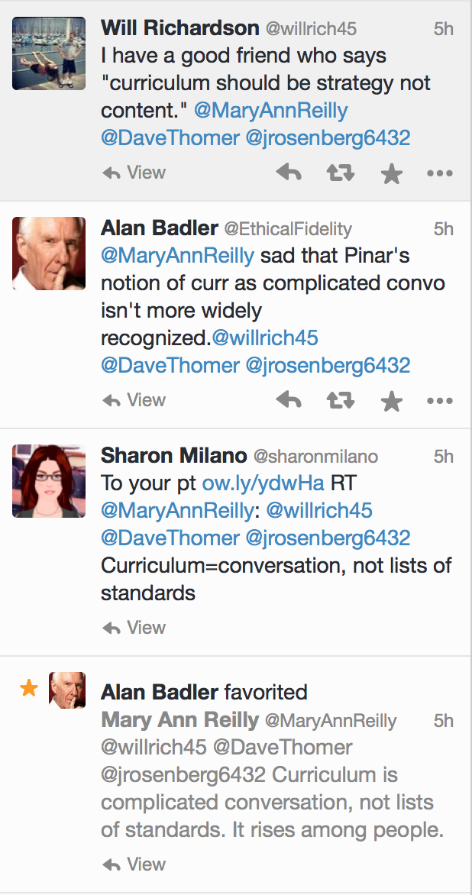Click small Alan Badler avatar beside favorited
Image resolution: width=472 pixels, height=895 pixels.
click(67, 690)
